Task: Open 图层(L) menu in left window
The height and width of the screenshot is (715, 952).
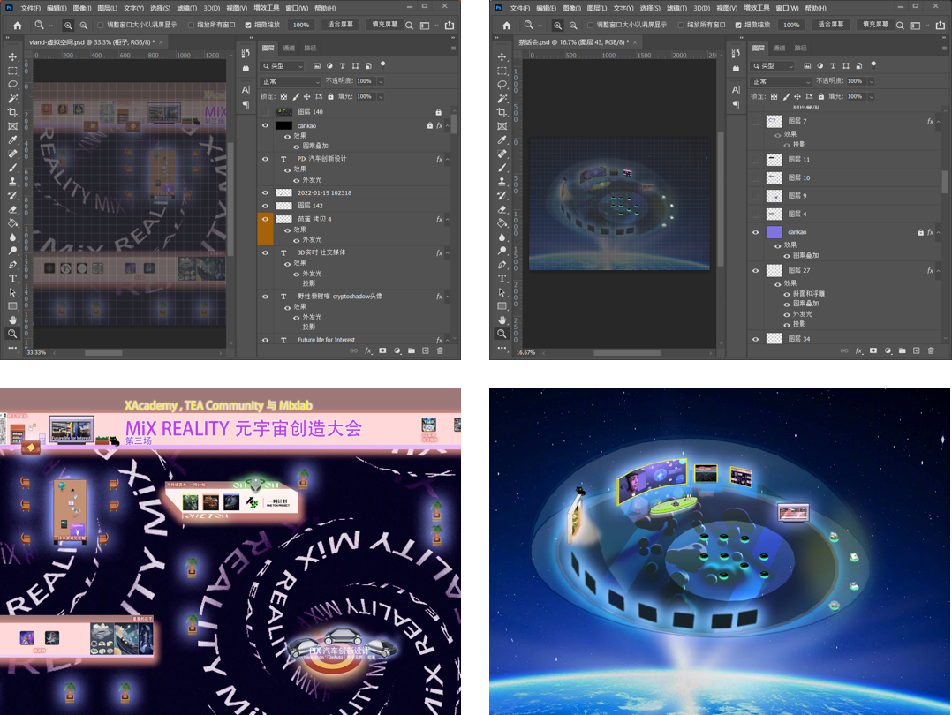Action: coord(108,8)
